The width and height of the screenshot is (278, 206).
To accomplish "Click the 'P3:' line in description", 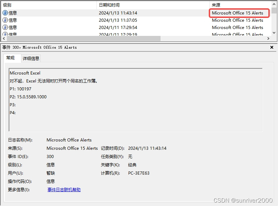I will click(x=13, y=105).
